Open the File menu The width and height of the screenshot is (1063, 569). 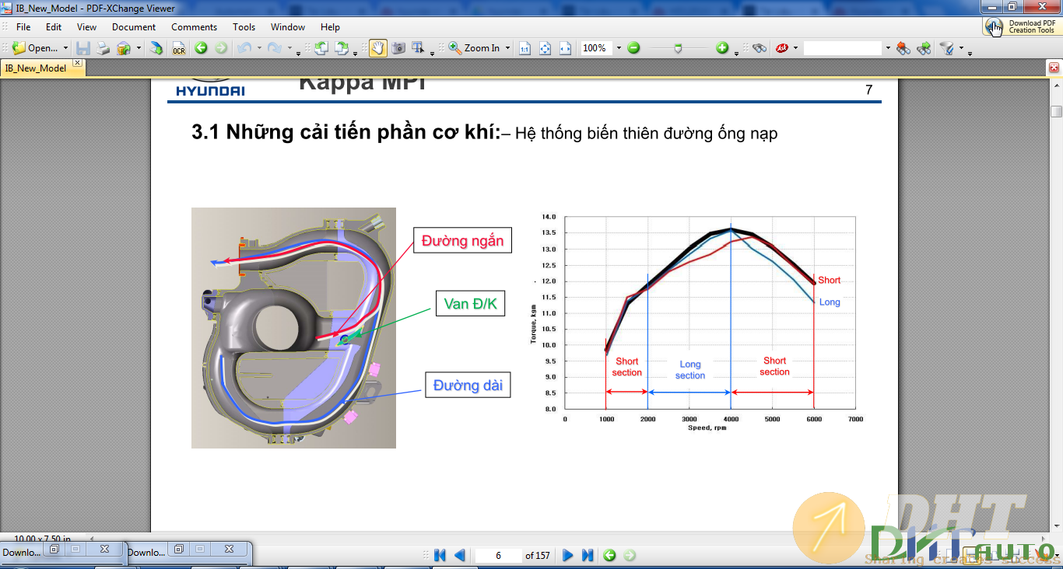tap(23, 26)
